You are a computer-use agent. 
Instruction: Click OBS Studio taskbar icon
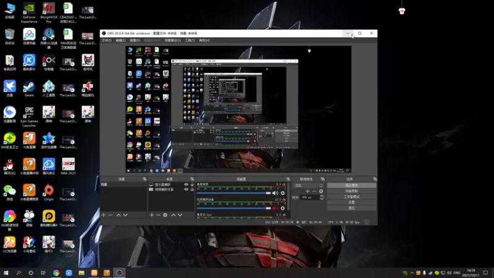119,272
